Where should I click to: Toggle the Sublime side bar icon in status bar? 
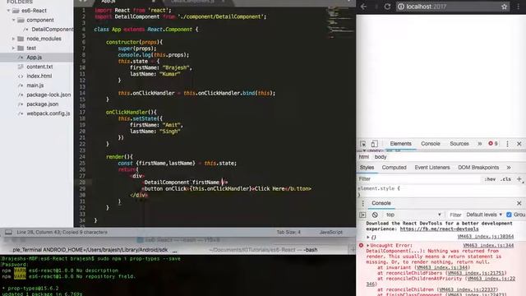pos(8,232)
